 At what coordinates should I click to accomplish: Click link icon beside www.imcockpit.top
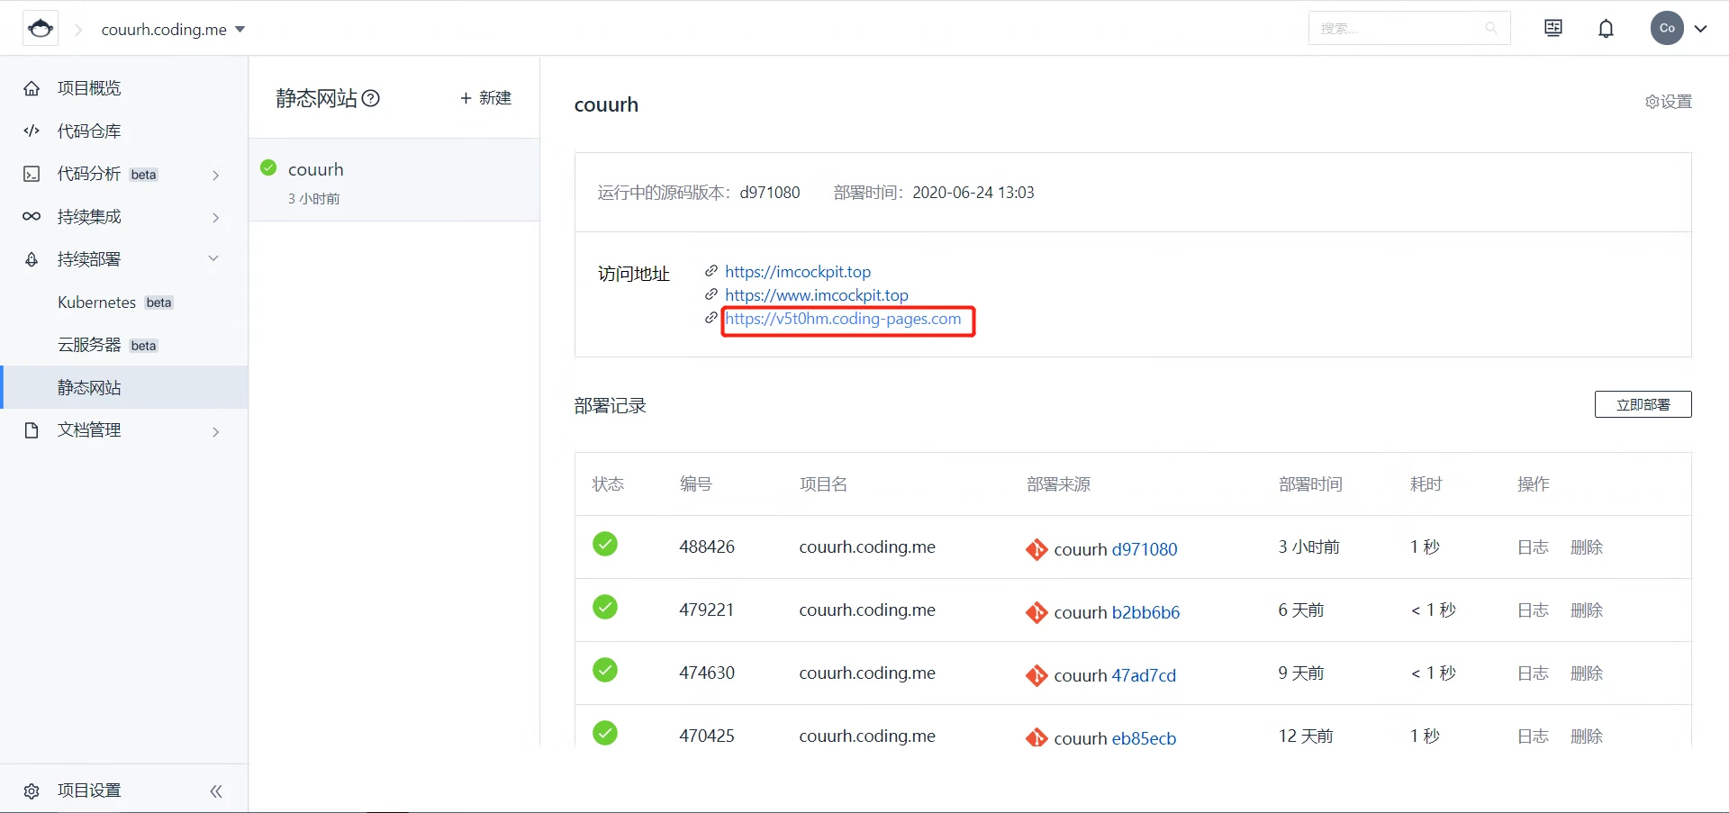(x=711, y=294)
